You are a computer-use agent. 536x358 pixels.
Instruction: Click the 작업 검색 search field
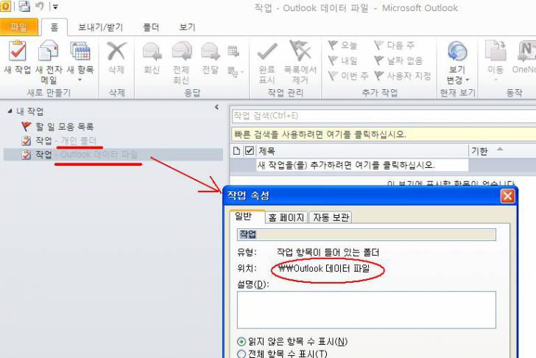384,116
